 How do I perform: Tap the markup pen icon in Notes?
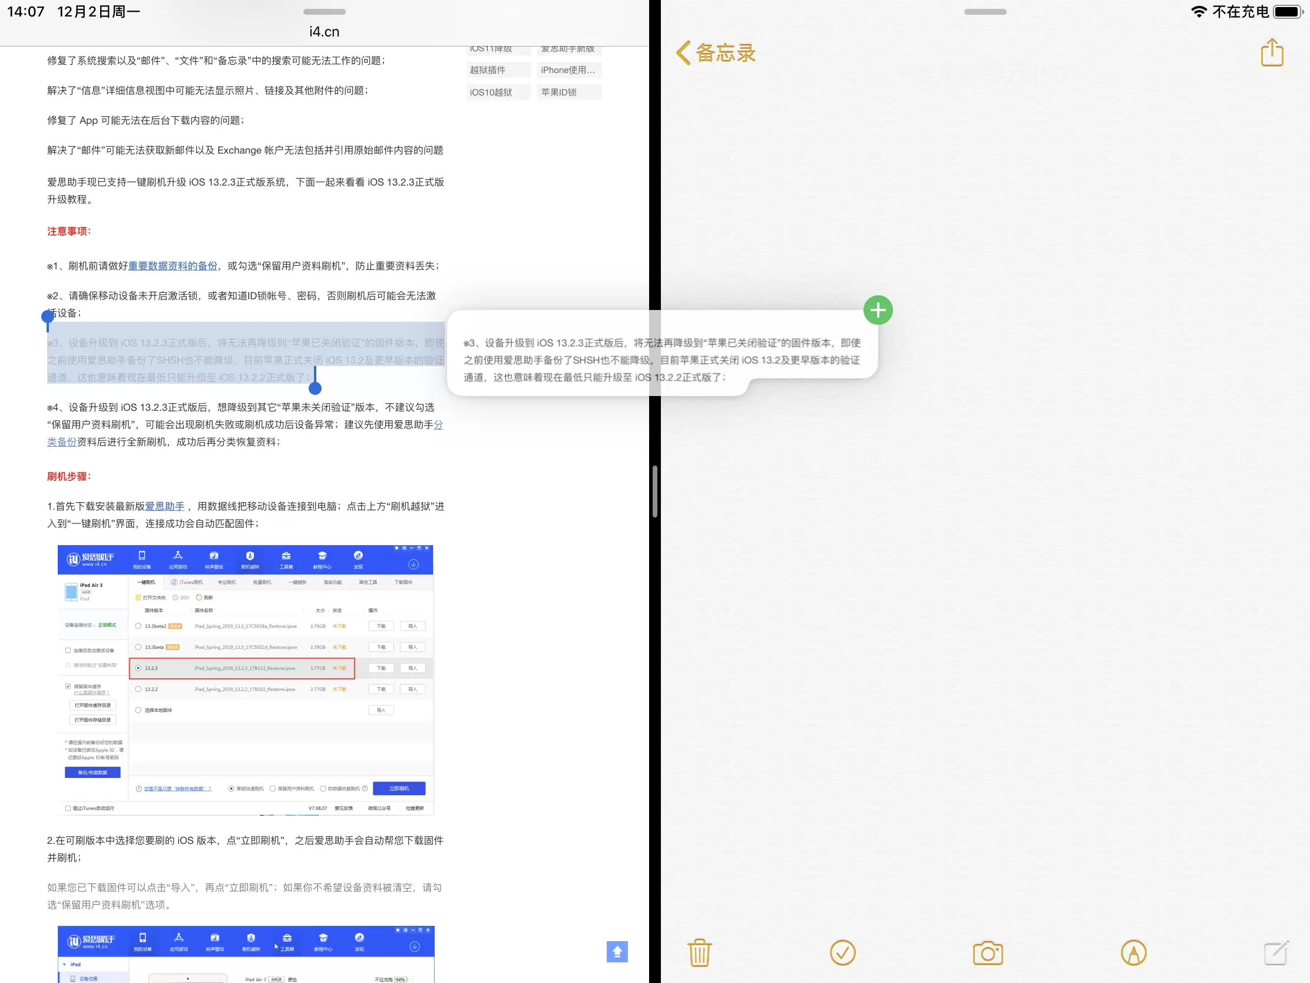pyautogui.click(x=1133, y=953)
